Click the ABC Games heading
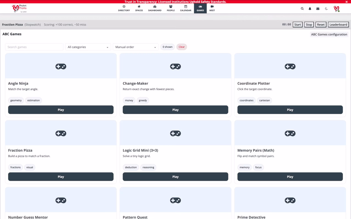This screenshot has width=351, height=219. point(12,34)
